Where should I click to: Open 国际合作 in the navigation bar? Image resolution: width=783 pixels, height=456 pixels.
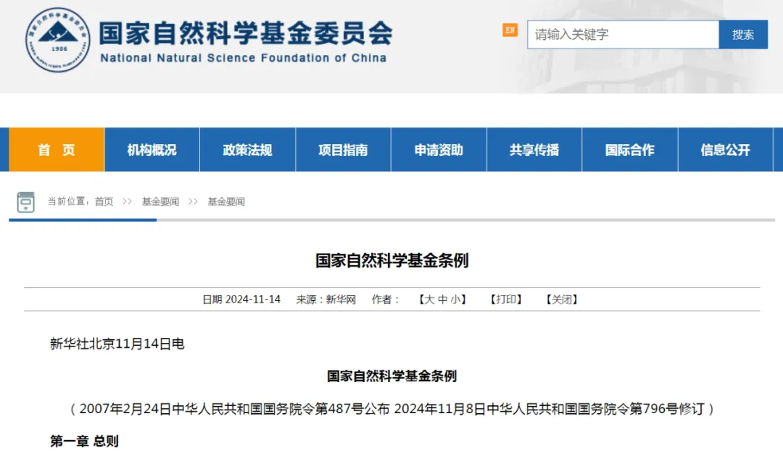coord(629,150)
